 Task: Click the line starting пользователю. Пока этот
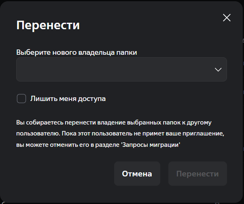(119, 133)
